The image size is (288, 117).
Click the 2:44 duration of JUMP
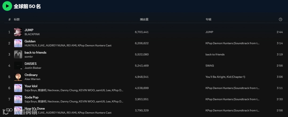[x=279, y=32]
